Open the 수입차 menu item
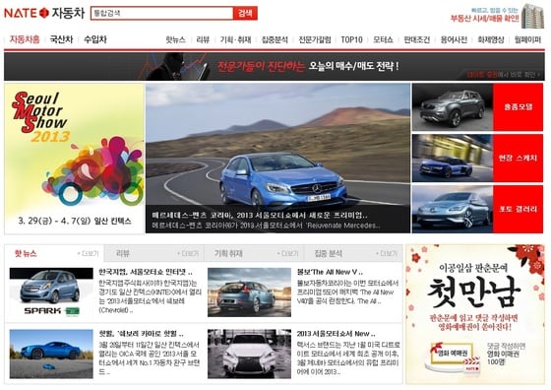The image size is (551, 390). click(94, 39)
